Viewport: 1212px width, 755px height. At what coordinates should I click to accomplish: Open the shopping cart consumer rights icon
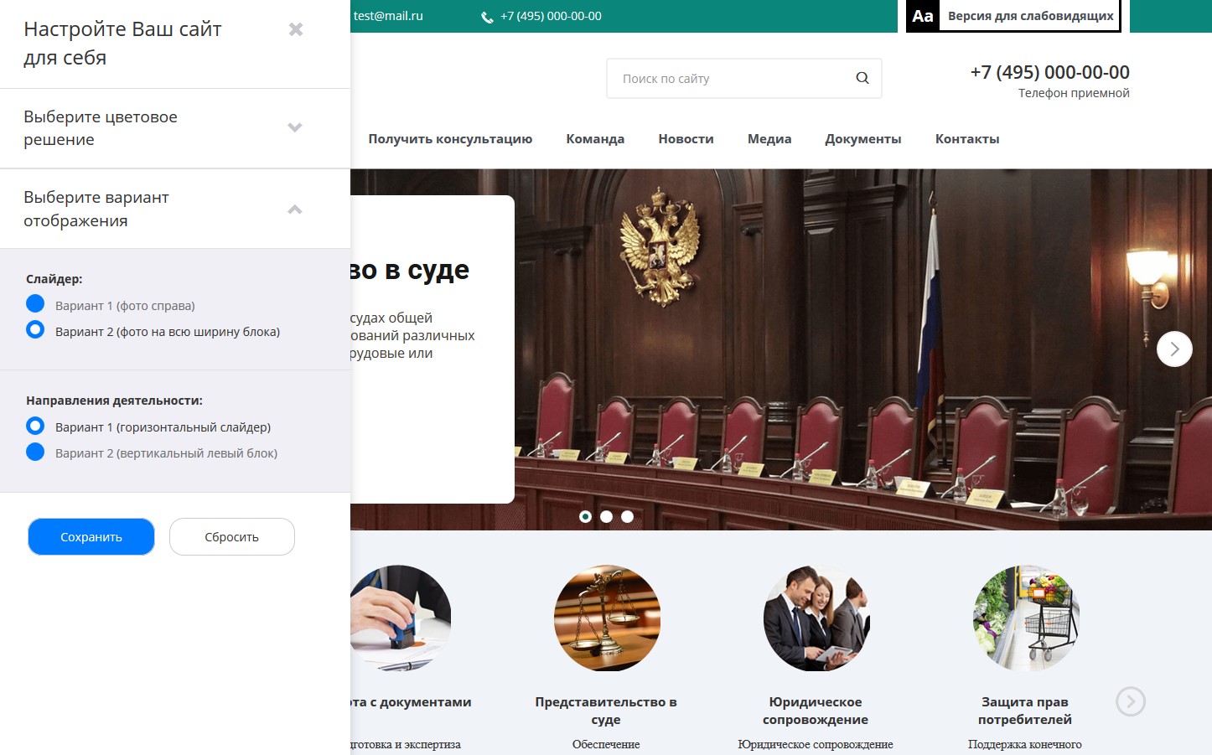point(1025,618)
